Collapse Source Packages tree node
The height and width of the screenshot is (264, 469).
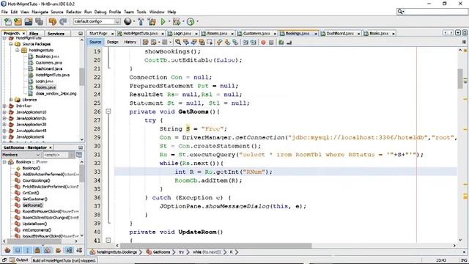click(11, 44)
